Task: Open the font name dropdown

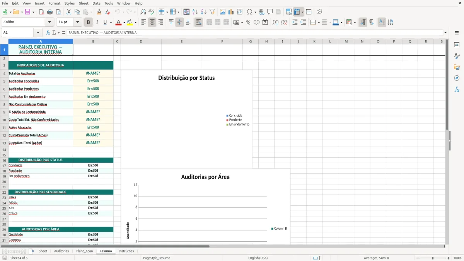Action: coord(49,22)
